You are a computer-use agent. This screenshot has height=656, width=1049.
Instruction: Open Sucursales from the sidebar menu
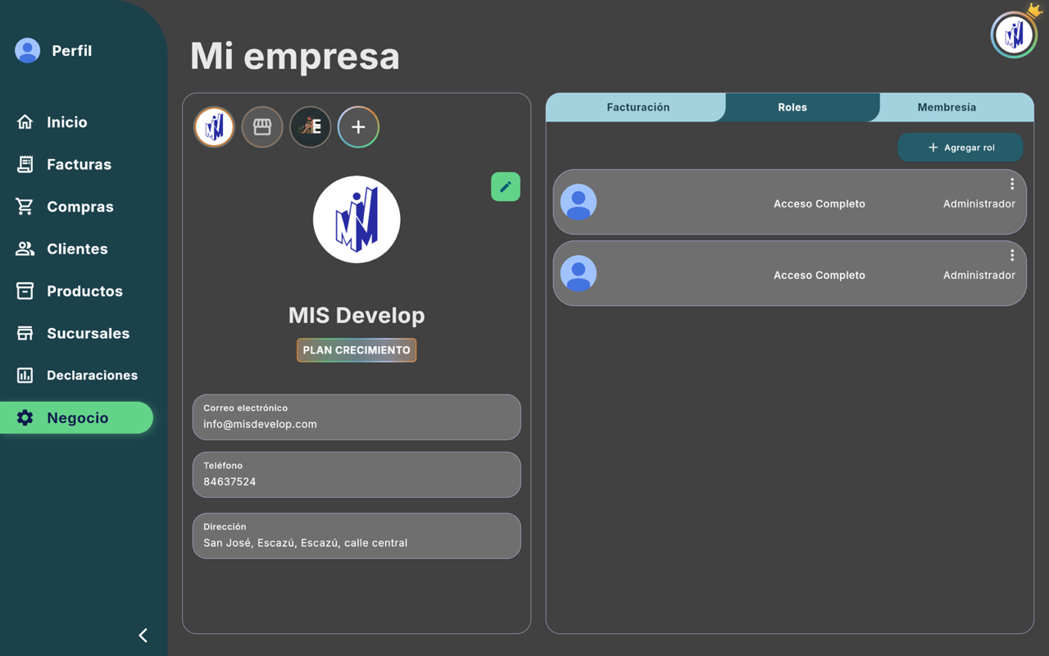pos(88,333)
